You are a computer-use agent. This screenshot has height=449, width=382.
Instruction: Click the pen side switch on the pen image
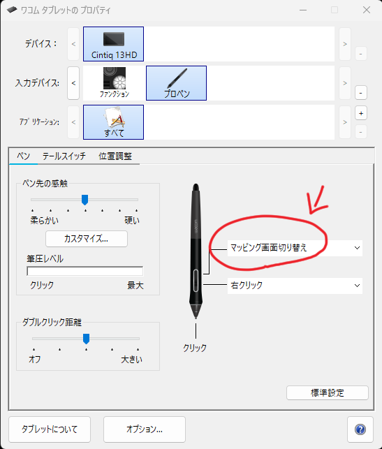[x=196, y=280]
